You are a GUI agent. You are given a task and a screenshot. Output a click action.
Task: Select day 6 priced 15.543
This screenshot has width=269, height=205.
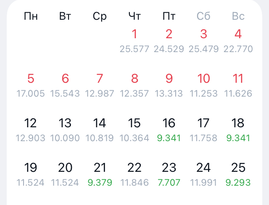tap(65, 84)
